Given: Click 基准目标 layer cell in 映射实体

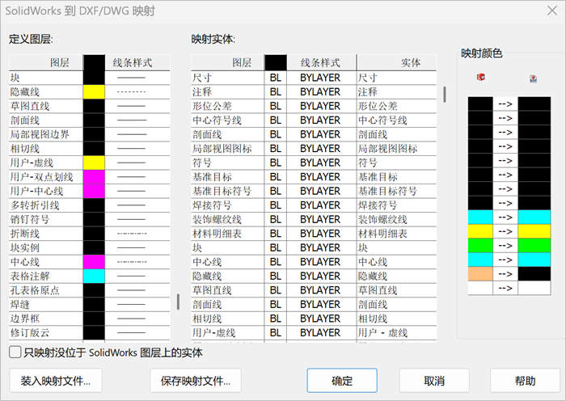Looking at the screenshot, I should [x=228, y=177].
